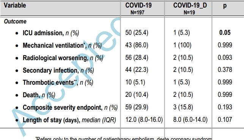
Task: Click the Outcome section label
Action: tap(15, 22)
